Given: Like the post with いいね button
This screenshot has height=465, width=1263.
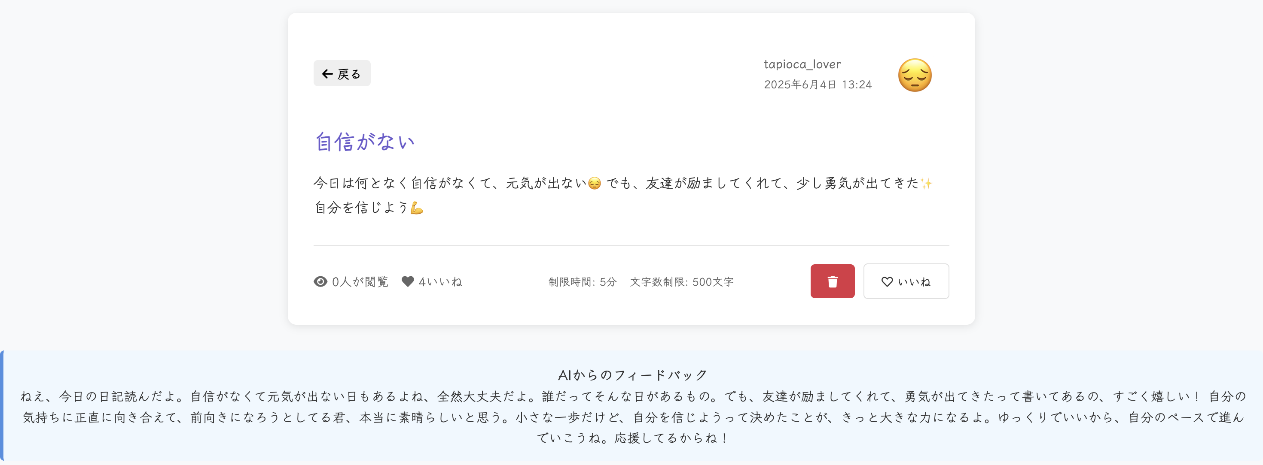Looking at the screenshot, I should (x=906, y=281).
